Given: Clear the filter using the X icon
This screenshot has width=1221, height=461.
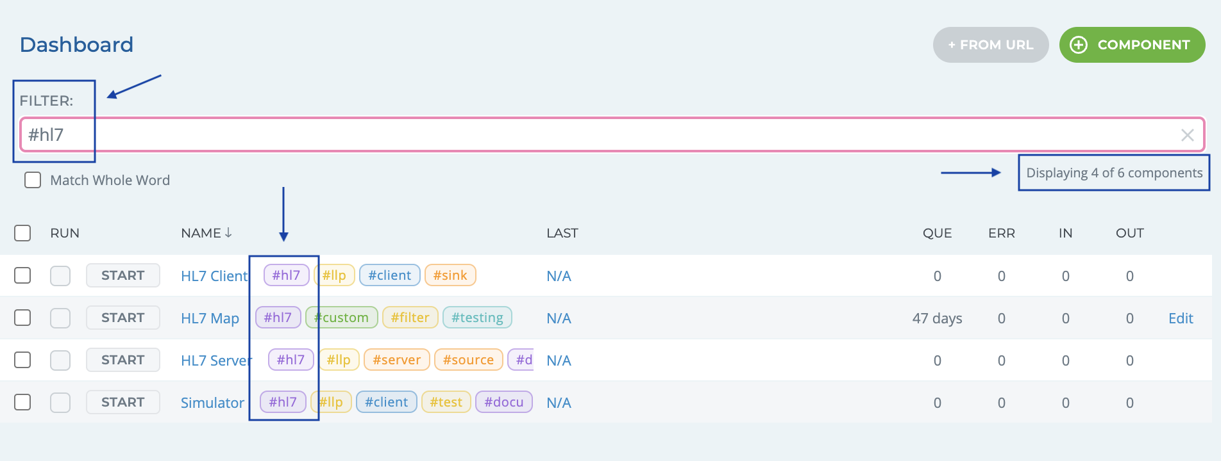Looking at the screenshot, I should [1187, 135].
